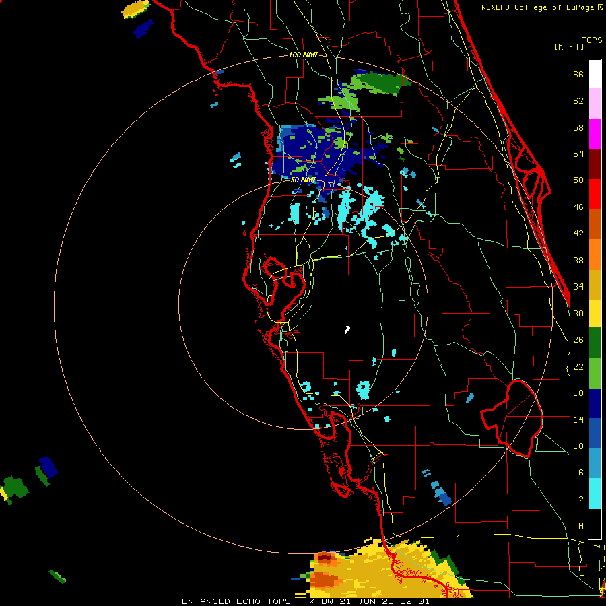
Task: Select the gold legend color segment
Action: coord(595,285)
